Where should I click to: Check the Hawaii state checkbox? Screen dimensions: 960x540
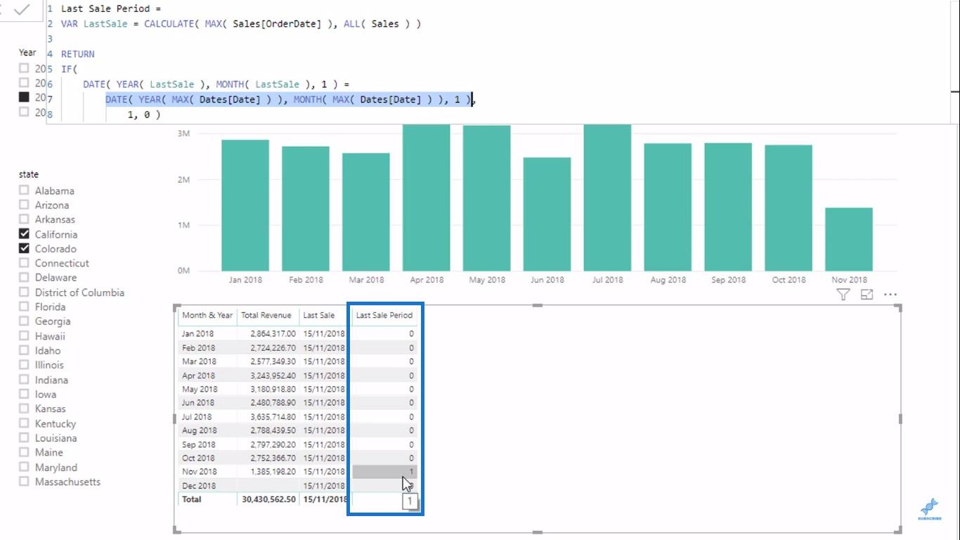point(25,336)
